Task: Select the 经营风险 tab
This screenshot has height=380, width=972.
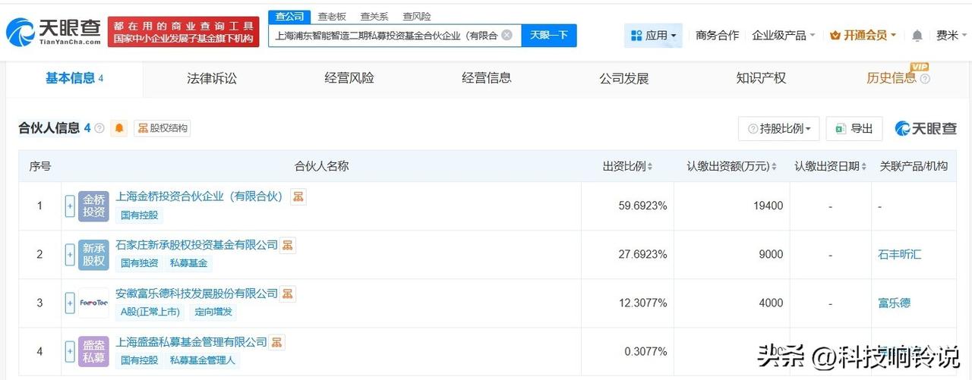Action: click(x=349, y=78)
